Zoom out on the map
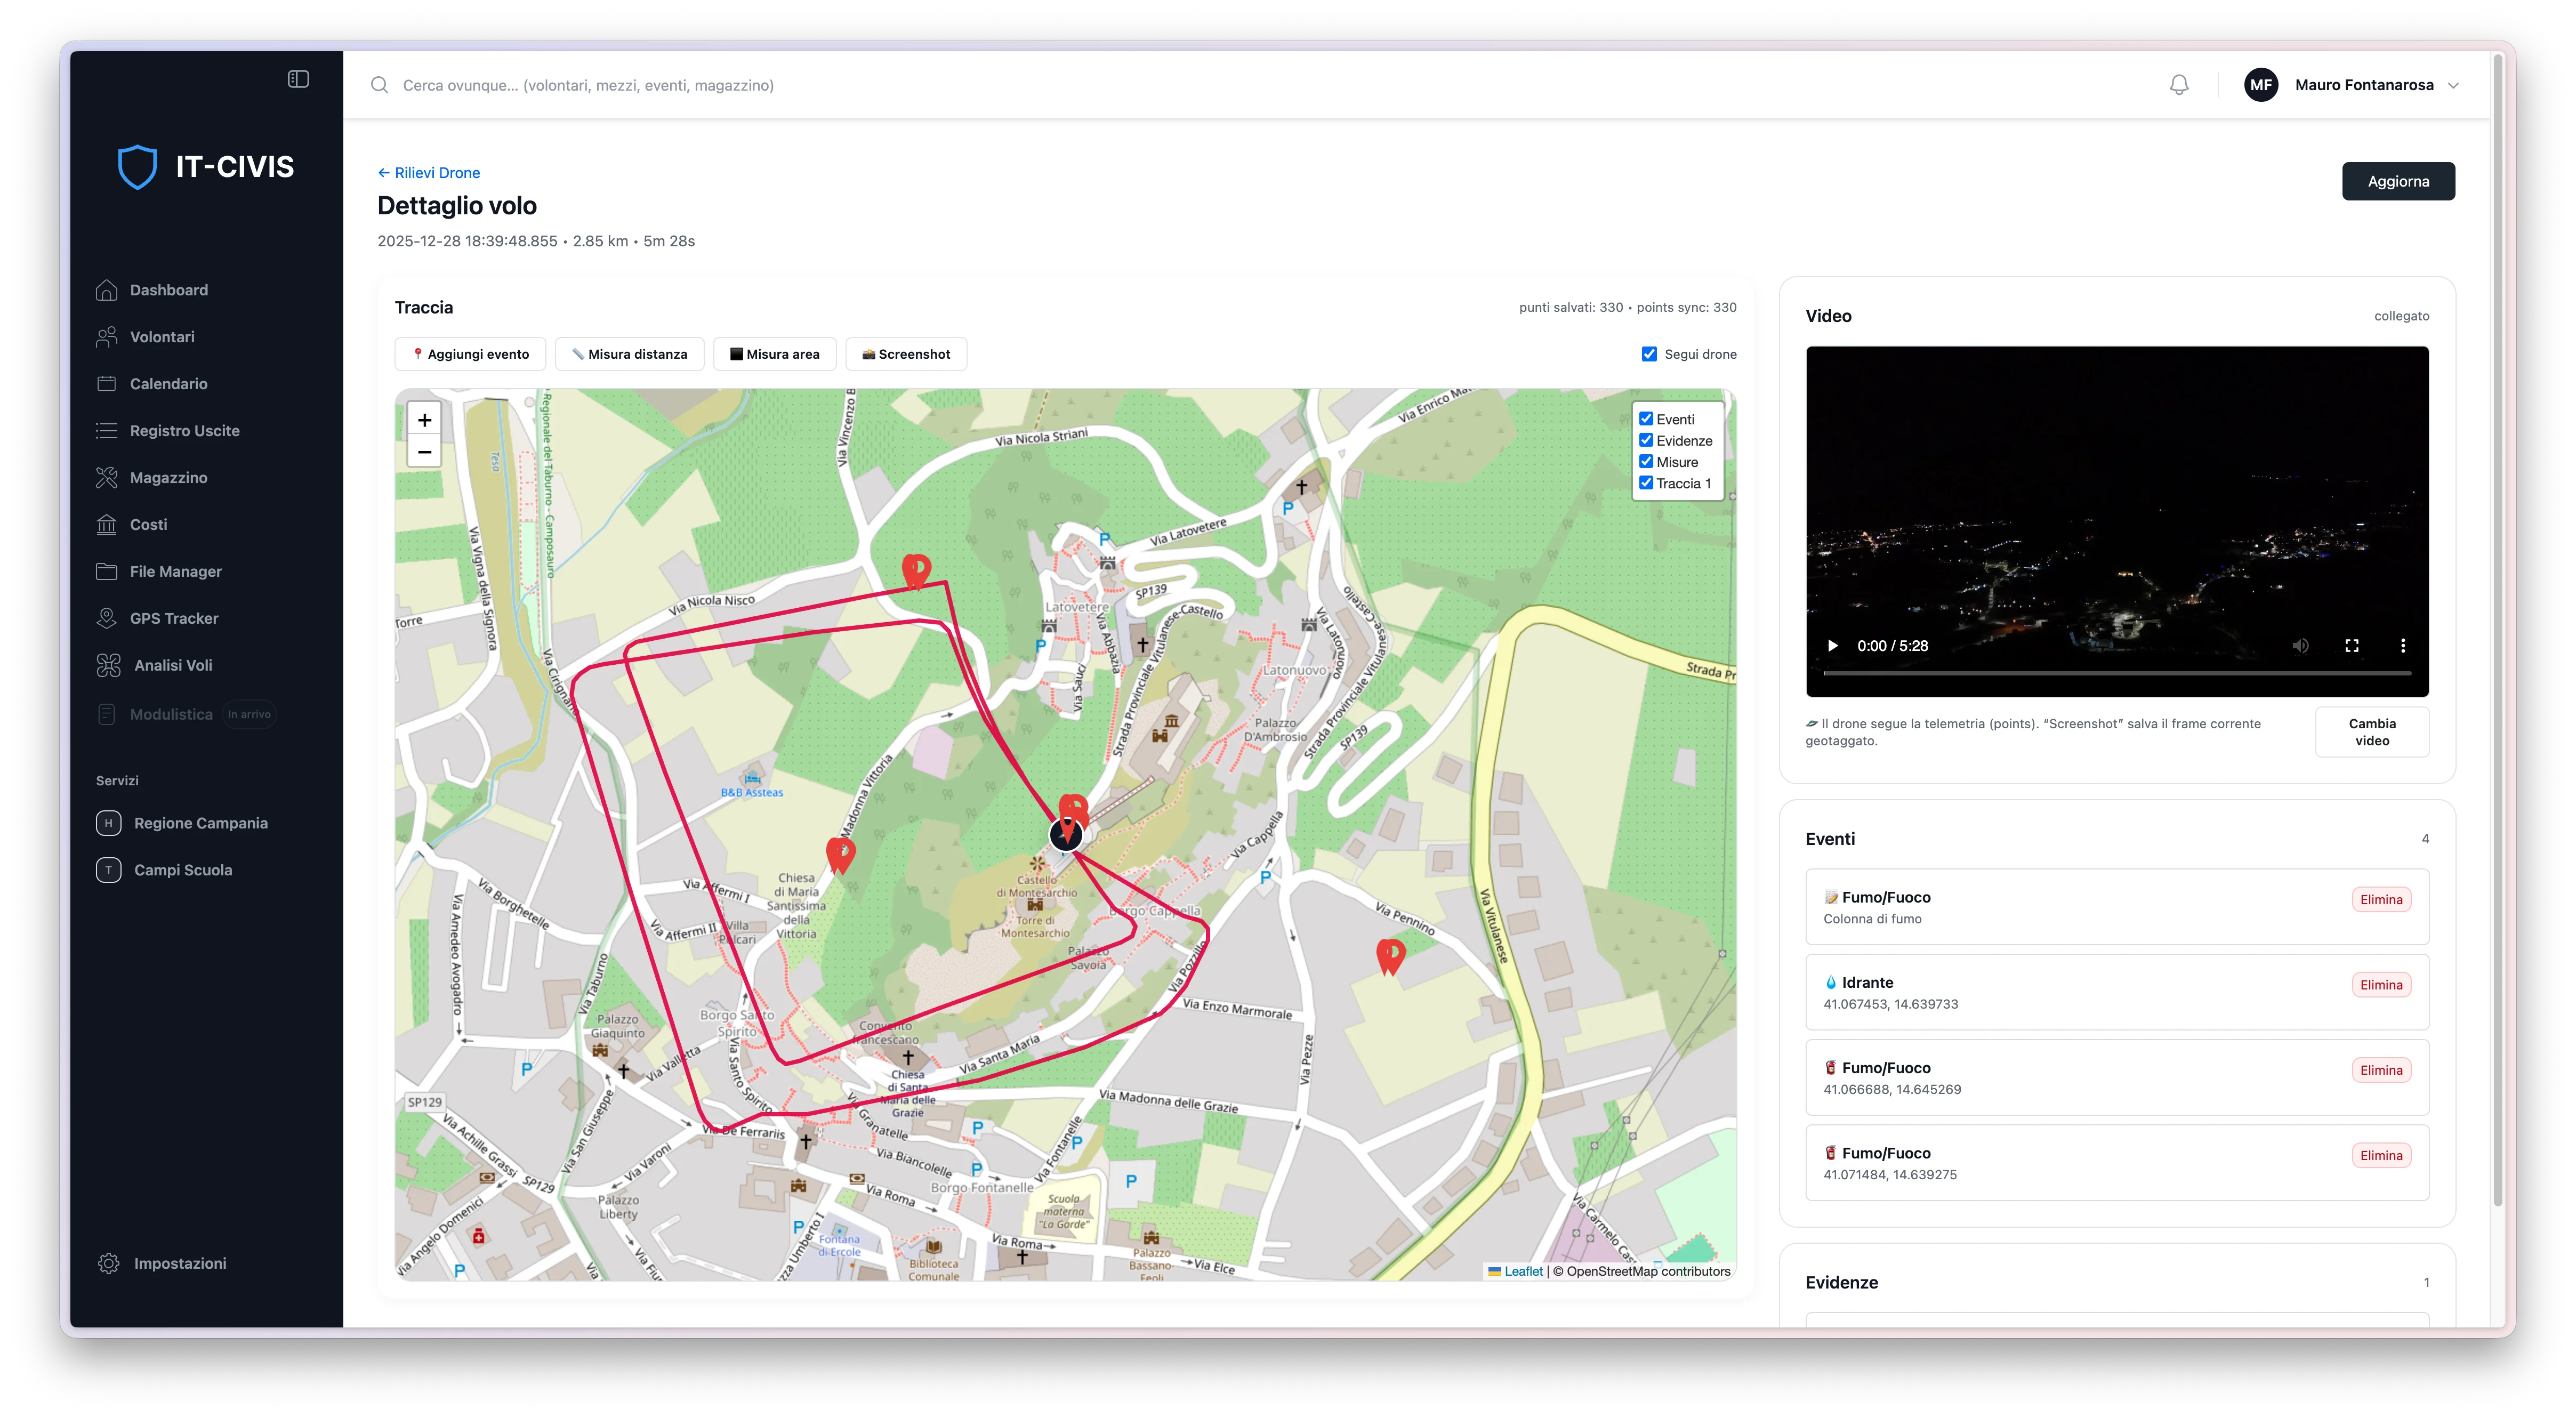The image size is (2576, 1417). [425, 452]
